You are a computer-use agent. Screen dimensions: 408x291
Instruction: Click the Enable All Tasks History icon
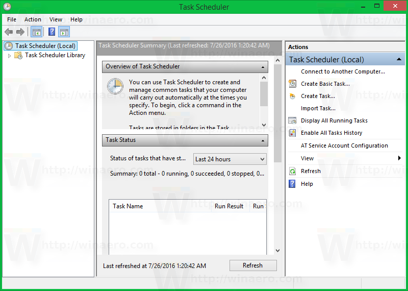(x=292, y=133)
